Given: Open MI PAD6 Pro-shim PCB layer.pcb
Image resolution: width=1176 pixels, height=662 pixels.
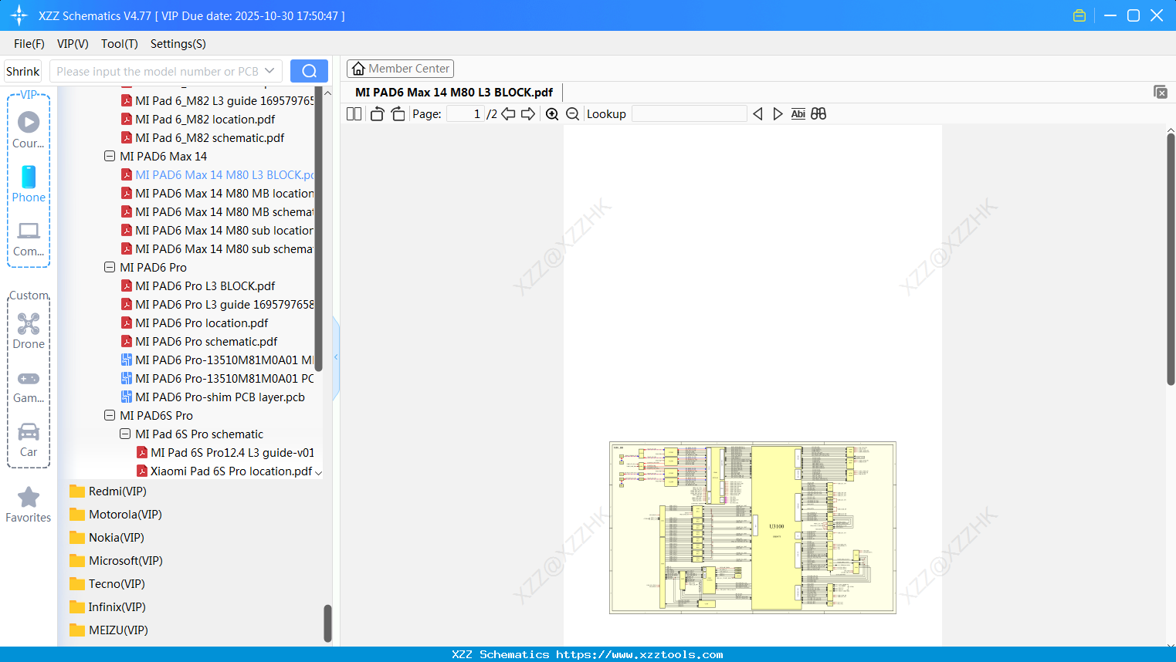Looking at the screenshot, I should (220, 397).
